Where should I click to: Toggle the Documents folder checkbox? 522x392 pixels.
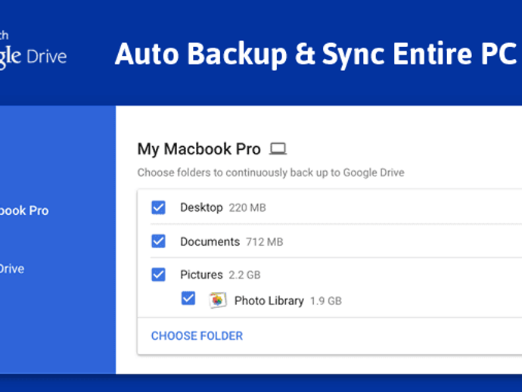(x=158, y=241)
